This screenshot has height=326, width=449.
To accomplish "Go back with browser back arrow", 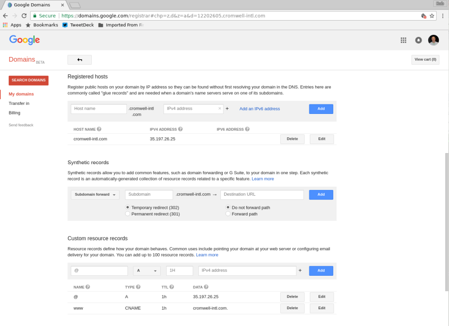I will (5, 16).
